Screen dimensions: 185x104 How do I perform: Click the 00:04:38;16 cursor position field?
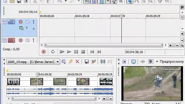[134, 52]
